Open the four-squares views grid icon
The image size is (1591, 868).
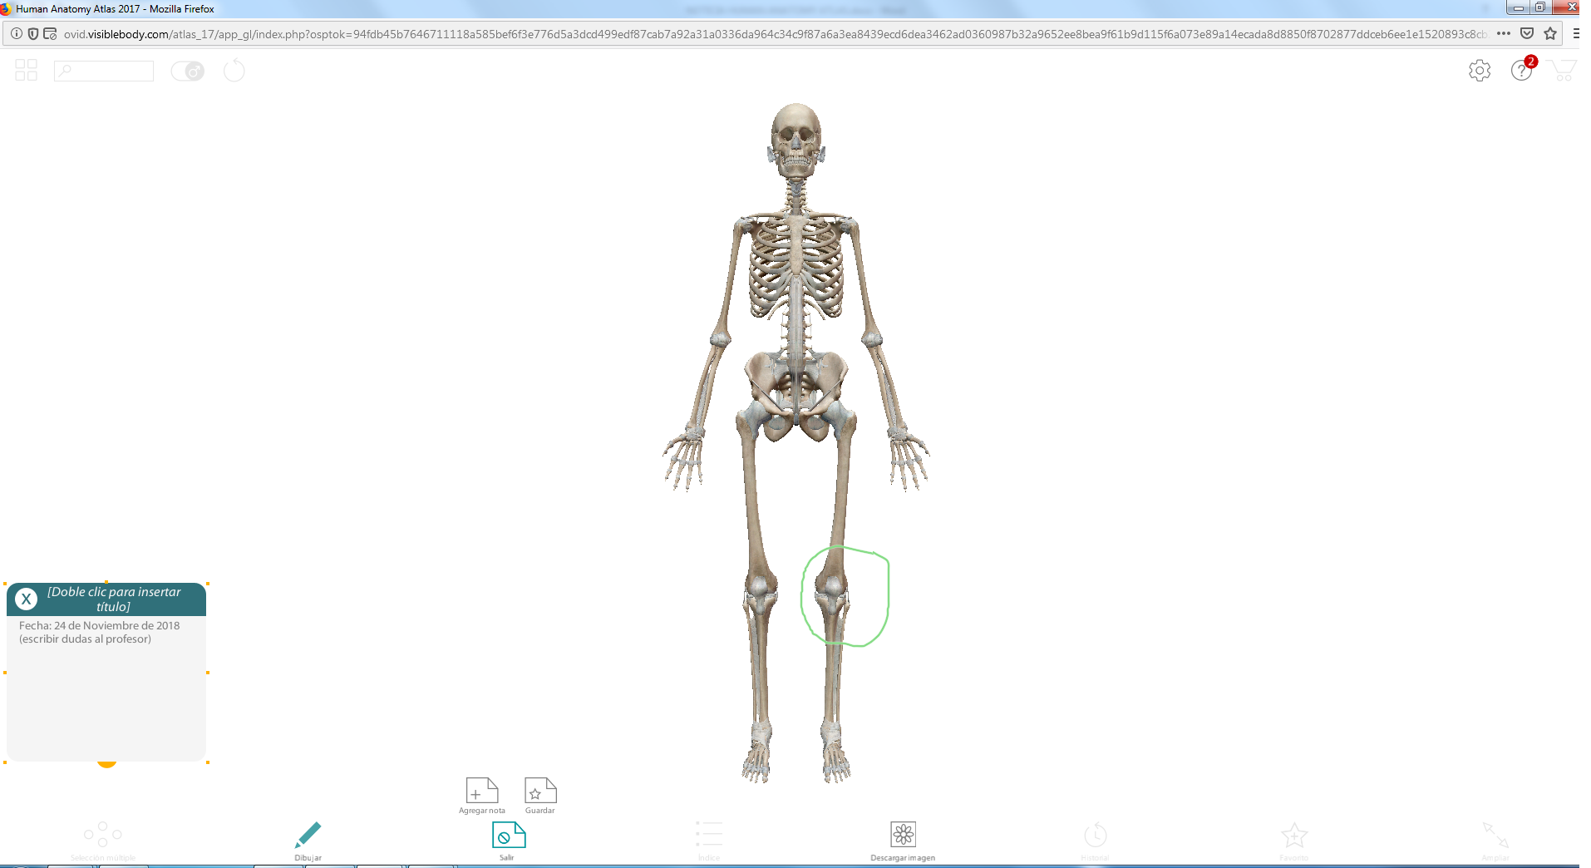(x=27, y=71)
